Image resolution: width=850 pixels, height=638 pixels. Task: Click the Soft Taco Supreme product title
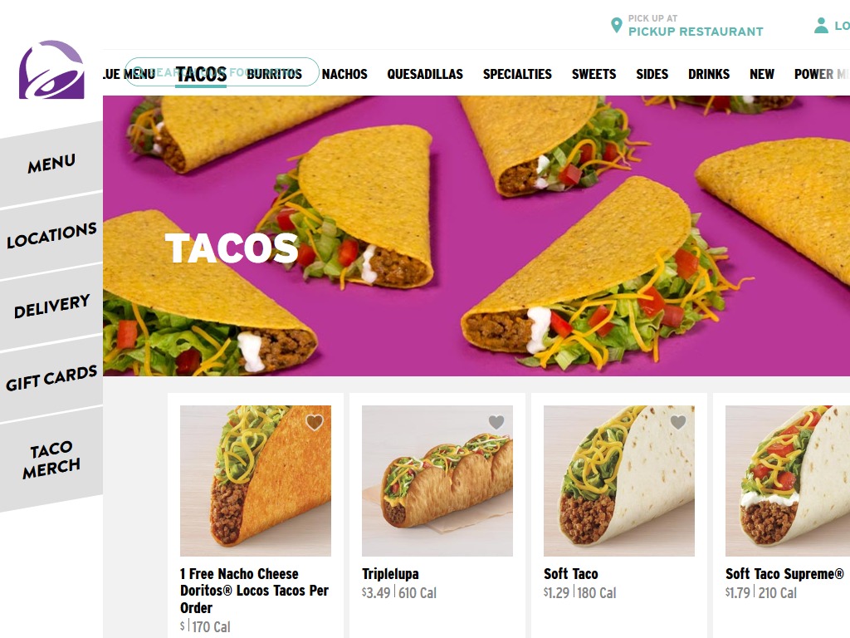(x=784, y=574)
